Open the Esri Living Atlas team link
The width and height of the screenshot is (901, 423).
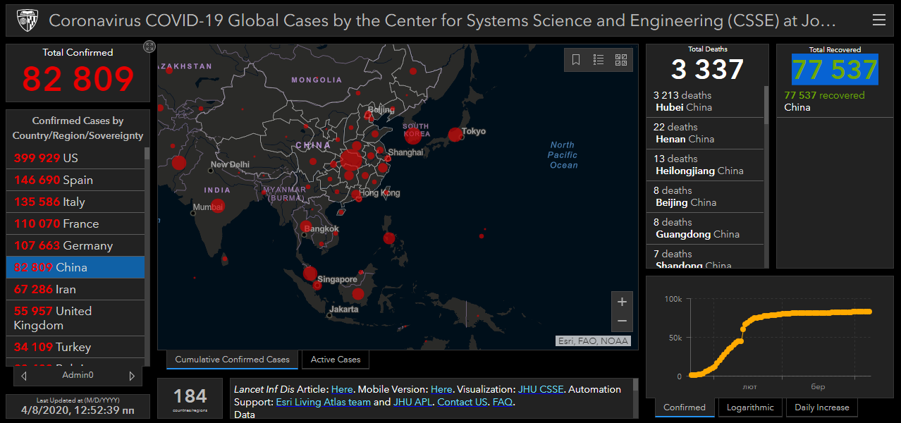tap(323, 402)
